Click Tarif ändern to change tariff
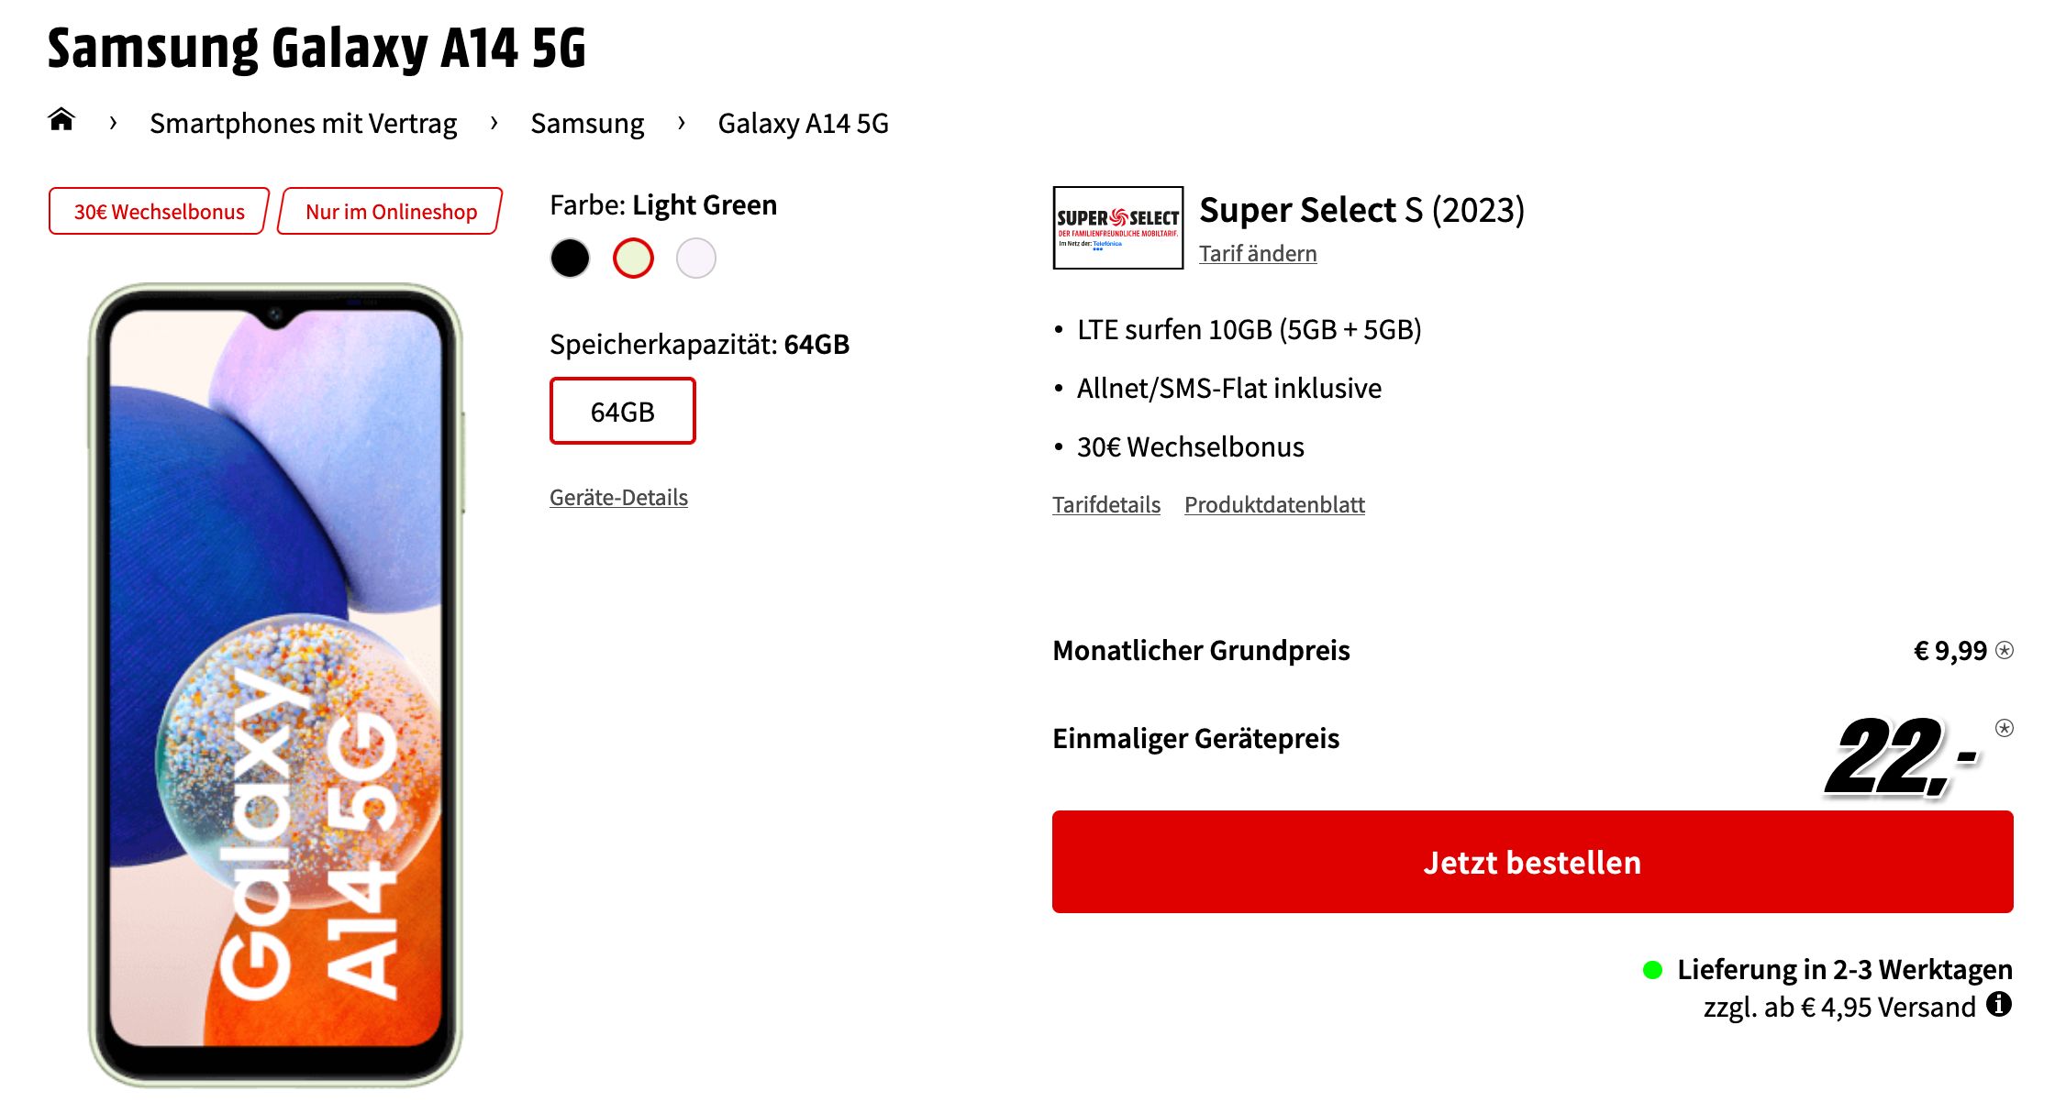 click(1257, 253)
